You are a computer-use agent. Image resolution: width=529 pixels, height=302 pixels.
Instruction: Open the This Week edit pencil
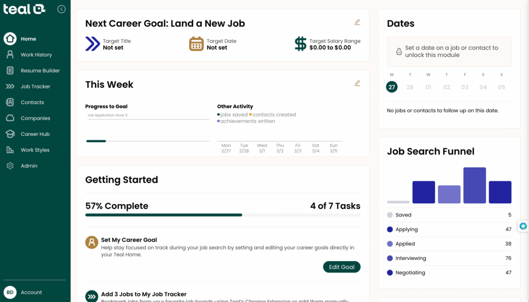pos(357,83)
